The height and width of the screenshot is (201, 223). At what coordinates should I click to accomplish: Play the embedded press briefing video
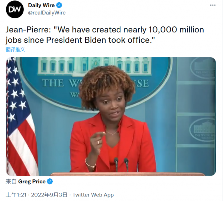click(x=111, y=117)
